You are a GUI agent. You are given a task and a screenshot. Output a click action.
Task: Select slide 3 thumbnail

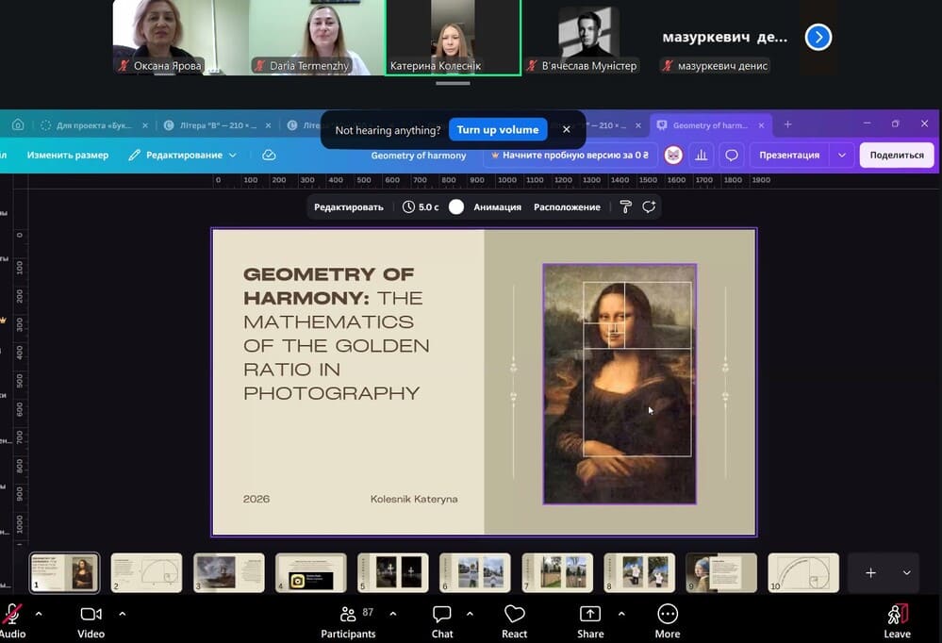pyautogui.click(x=228, y=572)
